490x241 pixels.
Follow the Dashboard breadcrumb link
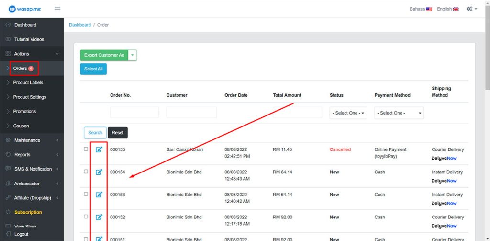tap(80, 25)
